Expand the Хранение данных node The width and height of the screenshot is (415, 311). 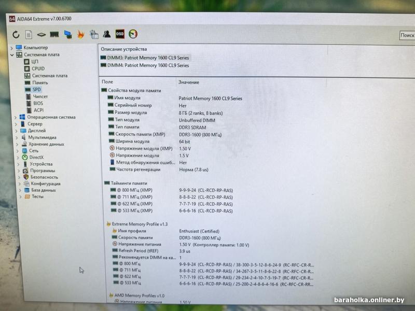click(x=18, y=145)
